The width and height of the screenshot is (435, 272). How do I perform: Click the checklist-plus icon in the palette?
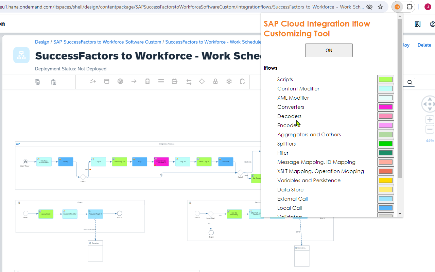pos(93,82)
